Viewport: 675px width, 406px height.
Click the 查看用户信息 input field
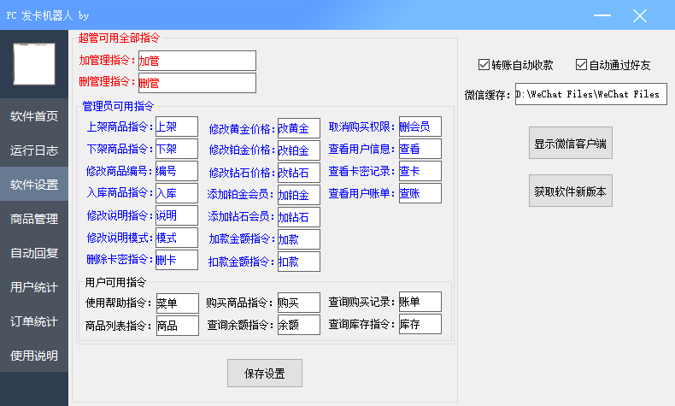pos(420,149)
